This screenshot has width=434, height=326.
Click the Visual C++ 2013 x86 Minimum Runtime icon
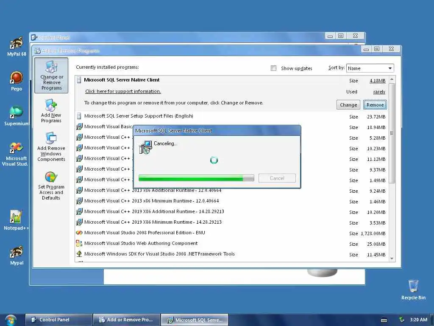point(79,201)
